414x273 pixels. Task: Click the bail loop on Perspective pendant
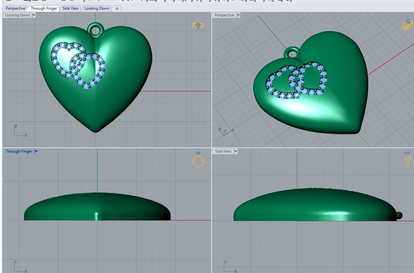tap(292, 53)
